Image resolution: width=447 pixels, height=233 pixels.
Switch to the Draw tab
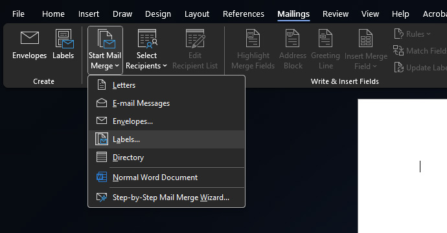(122, 14)
